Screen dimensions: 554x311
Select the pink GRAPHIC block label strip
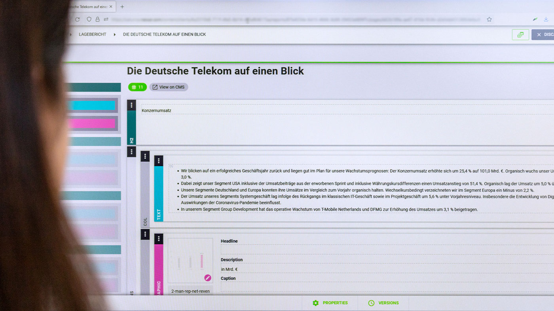tap(159, 270)
